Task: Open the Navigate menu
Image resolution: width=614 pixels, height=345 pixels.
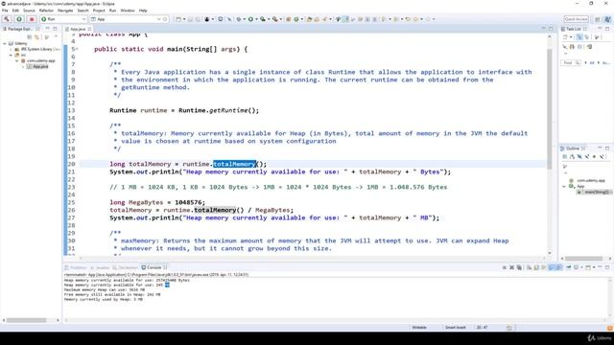Action: 65,11
